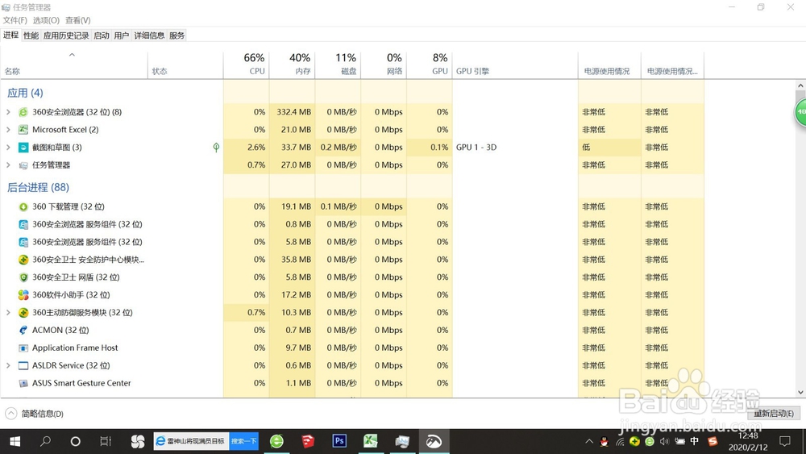Viewport: 806px width, 454px height.
Task: Click the red SketchUp-style taskbar icon
Action: click(x=308, y=441)
